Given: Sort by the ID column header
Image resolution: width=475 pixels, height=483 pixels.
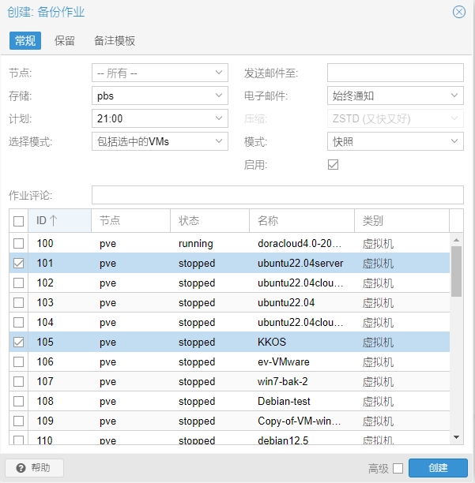Looking at the screenshot, I should pos(47,221).
